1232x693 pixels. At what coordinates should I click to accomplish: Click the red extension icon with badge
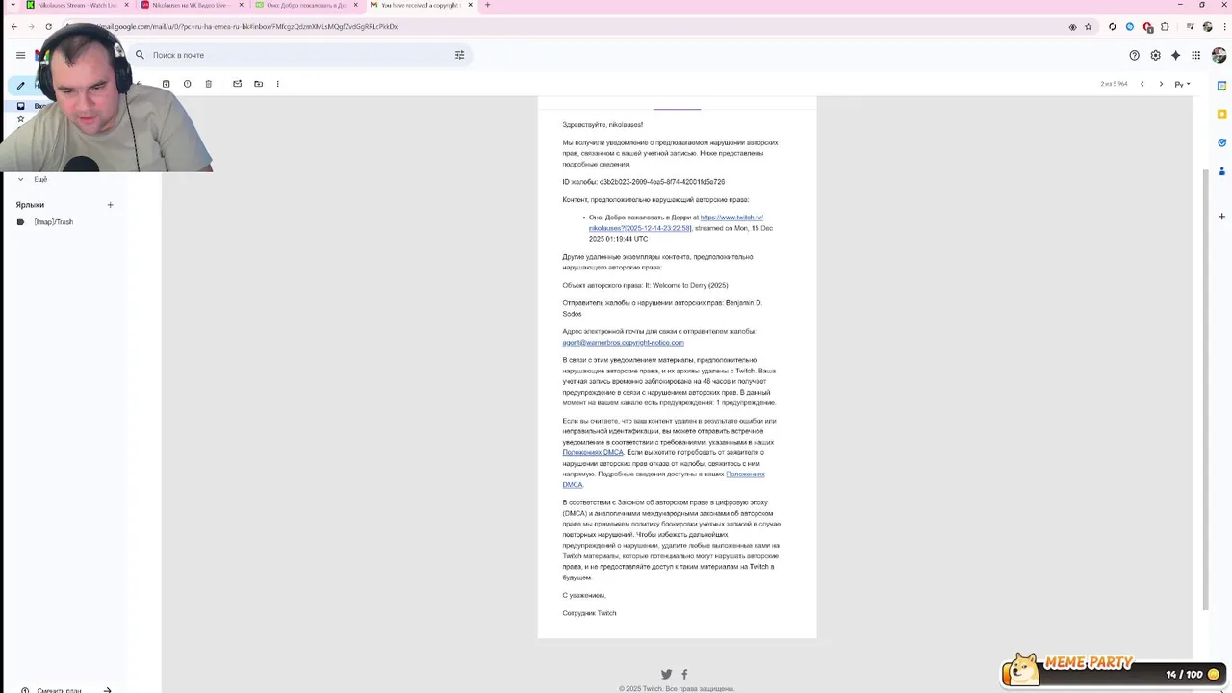click(x=1147, y=27)
